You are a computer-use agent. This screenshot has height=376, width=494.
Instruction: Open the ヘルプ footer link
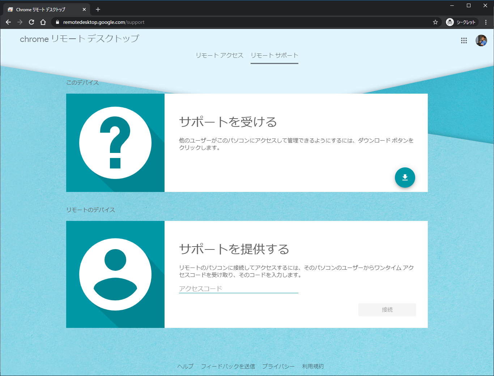(x=186, y=366)
